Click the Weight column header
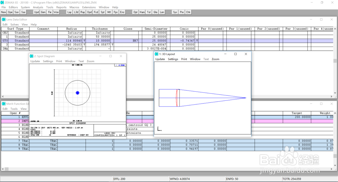 pyautogui.click(x=322, y=113)
